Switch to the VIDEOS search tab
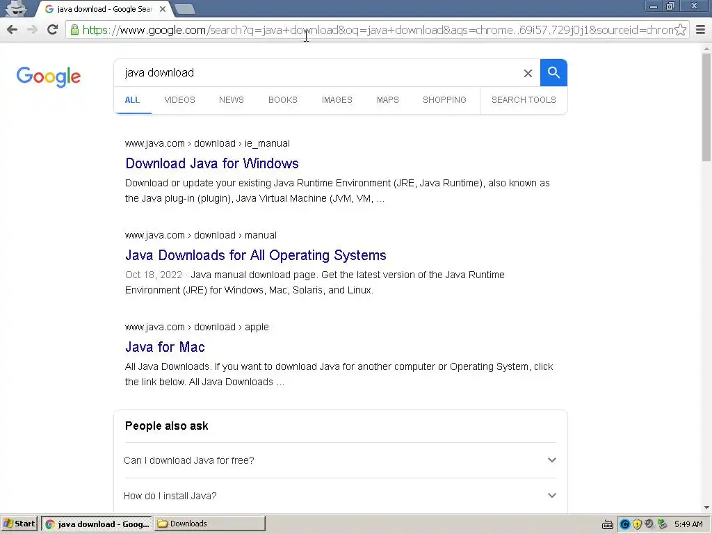 point(180,100)
